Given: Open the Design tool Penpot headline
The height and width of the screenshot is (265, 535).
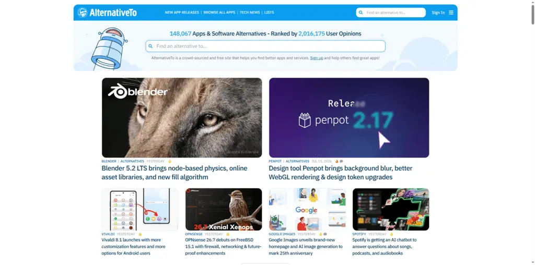Looking at the screenshot, I should 341,173.
